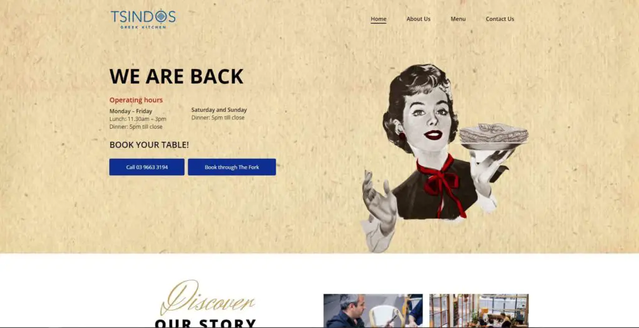
Task: Go to the About Us page
Action: pyautogui.click(x=418, y=19)
